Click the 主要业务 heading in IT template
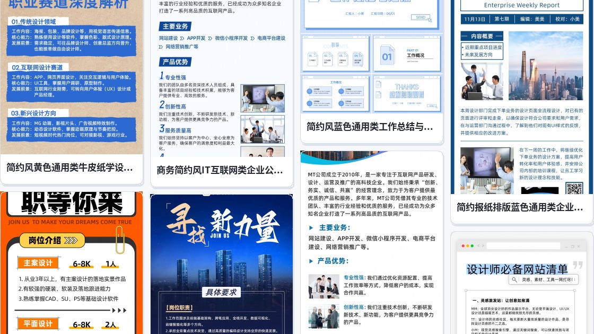Screen dimensions: 594x334 175,27
